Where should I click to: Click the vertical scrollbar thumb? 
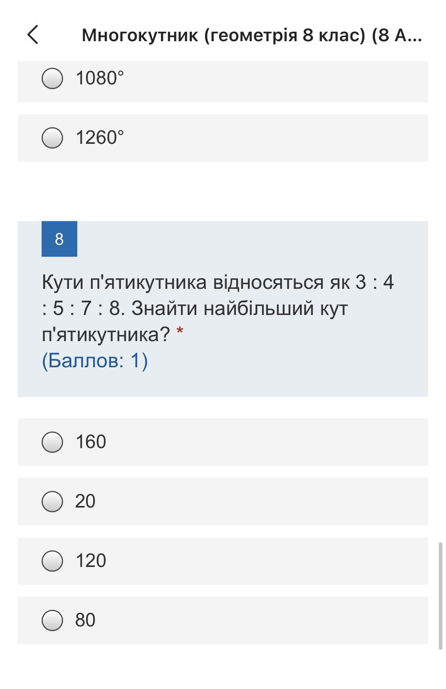coord(440,596)
